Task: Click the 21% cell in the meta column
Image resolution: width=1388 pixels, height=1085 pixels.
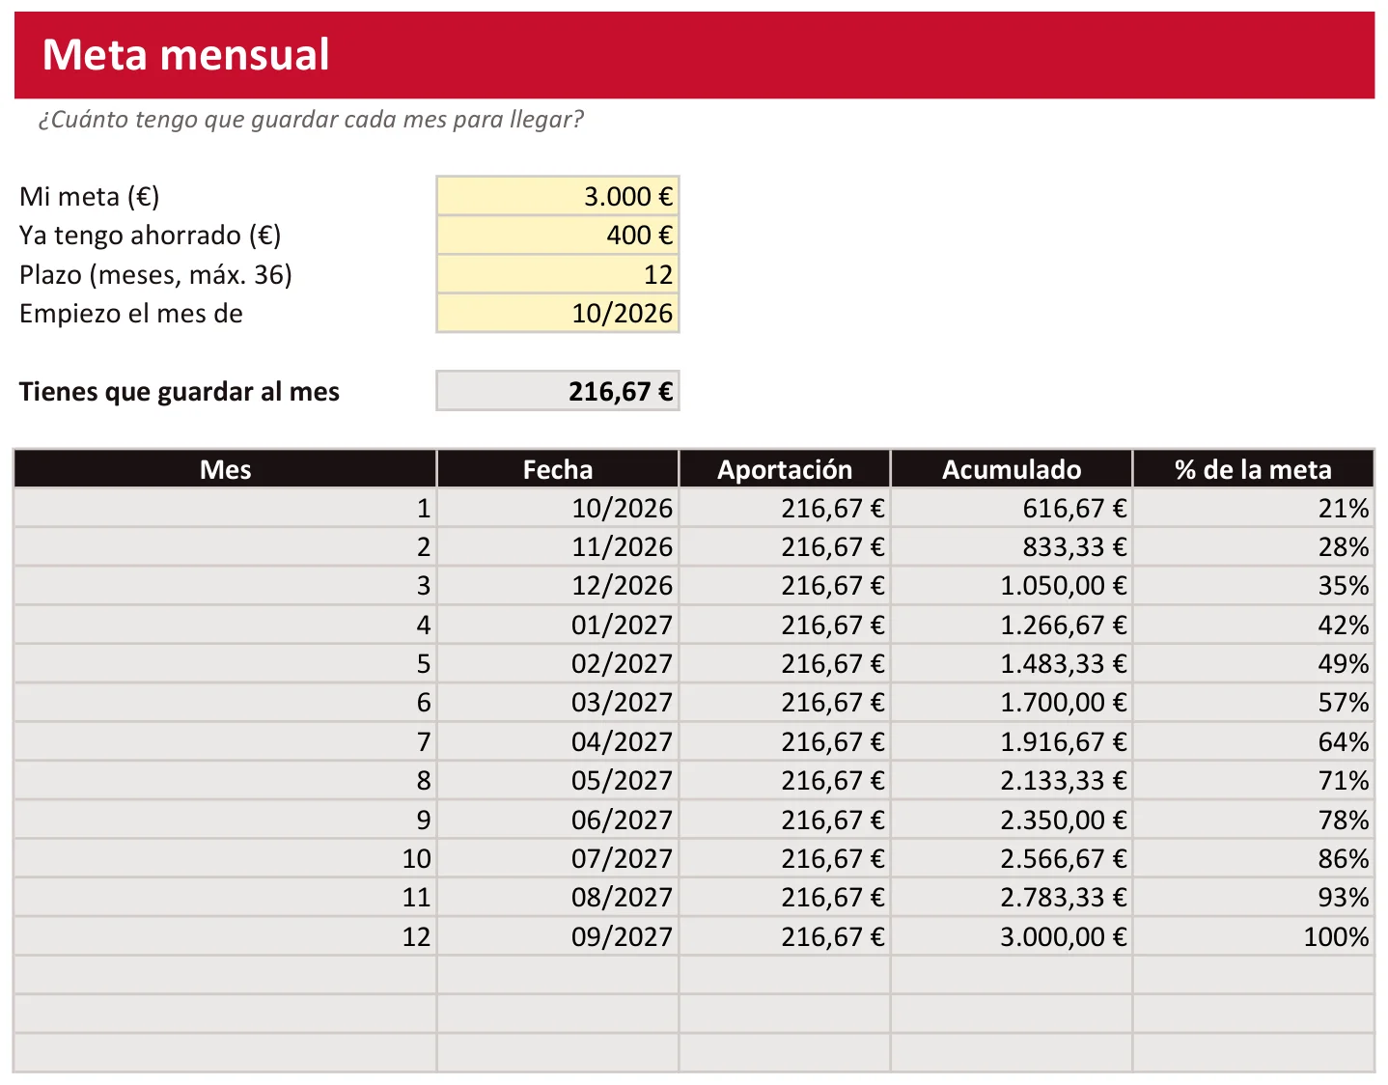Action: coord(1253,508)
